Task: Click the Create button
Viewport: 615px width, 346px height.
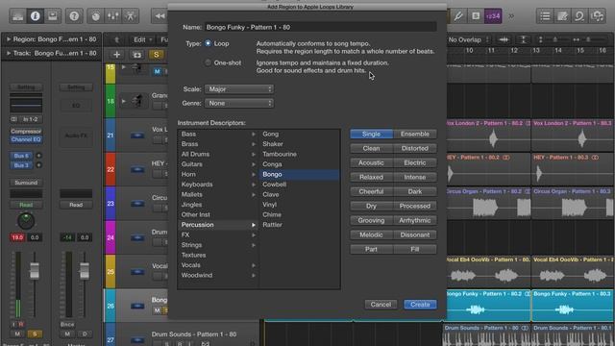Action: click(x=420, y=304)
